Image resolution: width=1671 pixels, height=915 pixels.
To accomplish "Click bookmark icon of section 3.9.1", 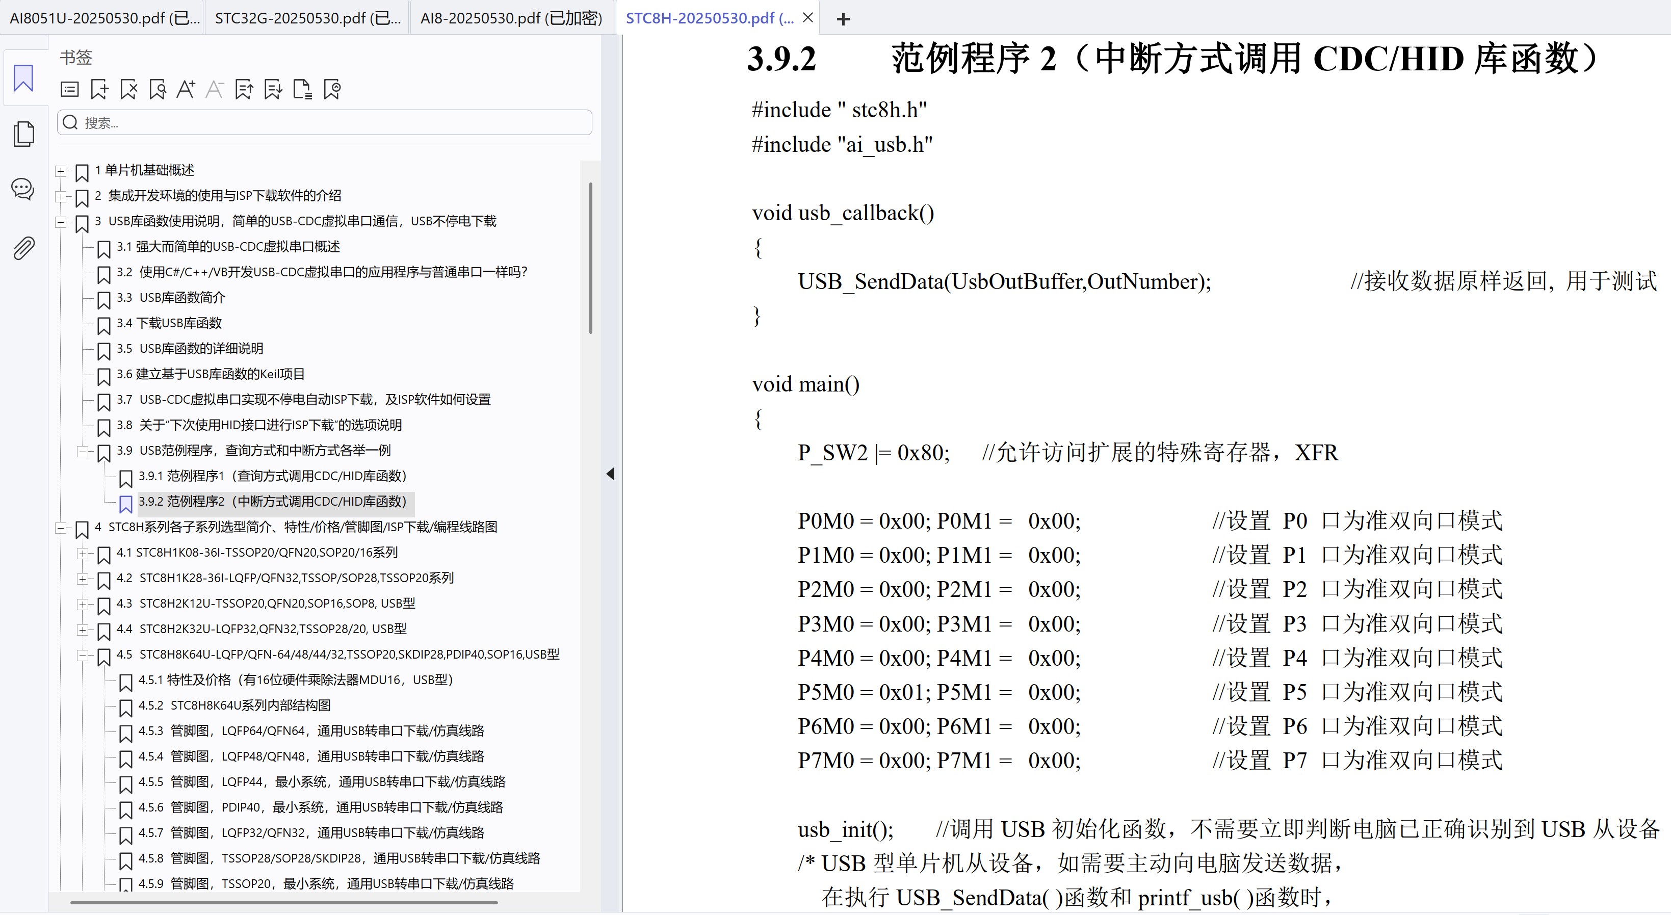I will coord(125,479).
